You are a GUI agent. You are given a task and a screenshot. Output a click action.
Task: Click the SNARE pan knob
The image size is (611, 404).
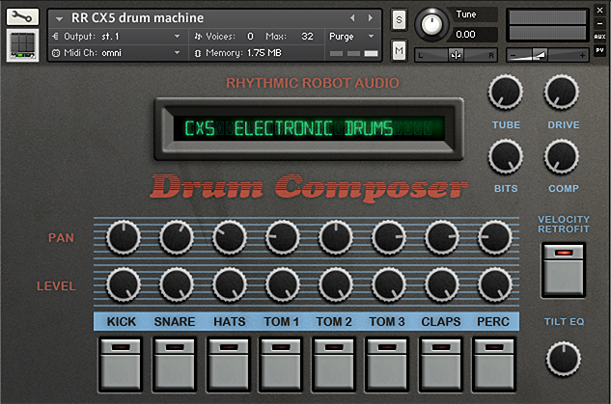(177, 237)
